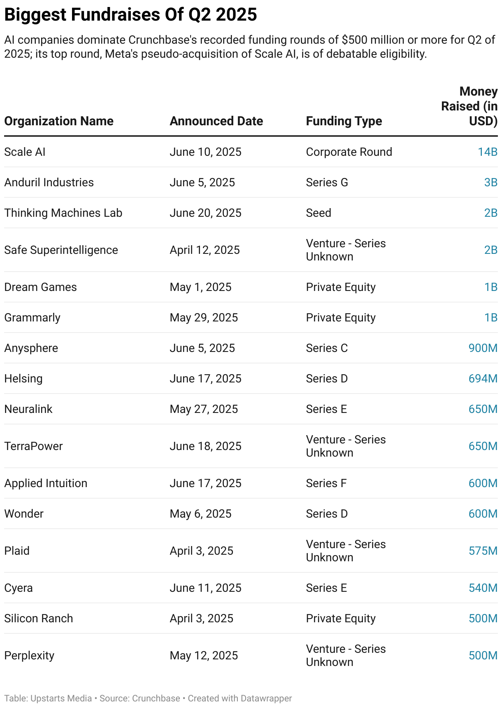Select the Neuralink row name

[28, 409]
